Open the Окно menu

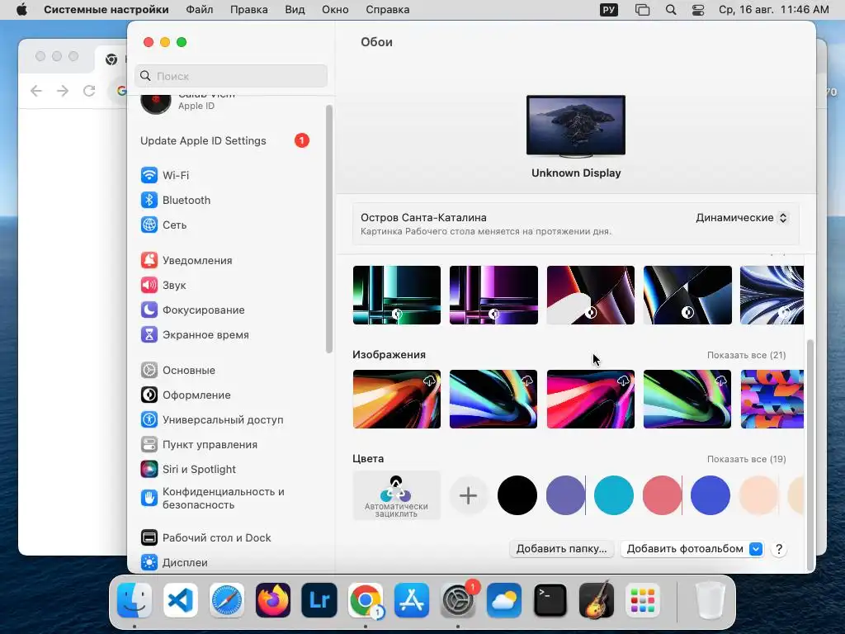click(335, 10)
